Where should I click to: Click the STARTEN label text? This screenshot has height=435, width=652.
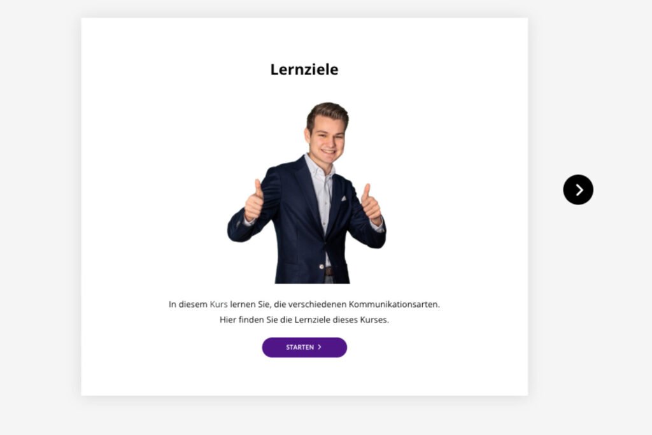(x=300, y=347)
